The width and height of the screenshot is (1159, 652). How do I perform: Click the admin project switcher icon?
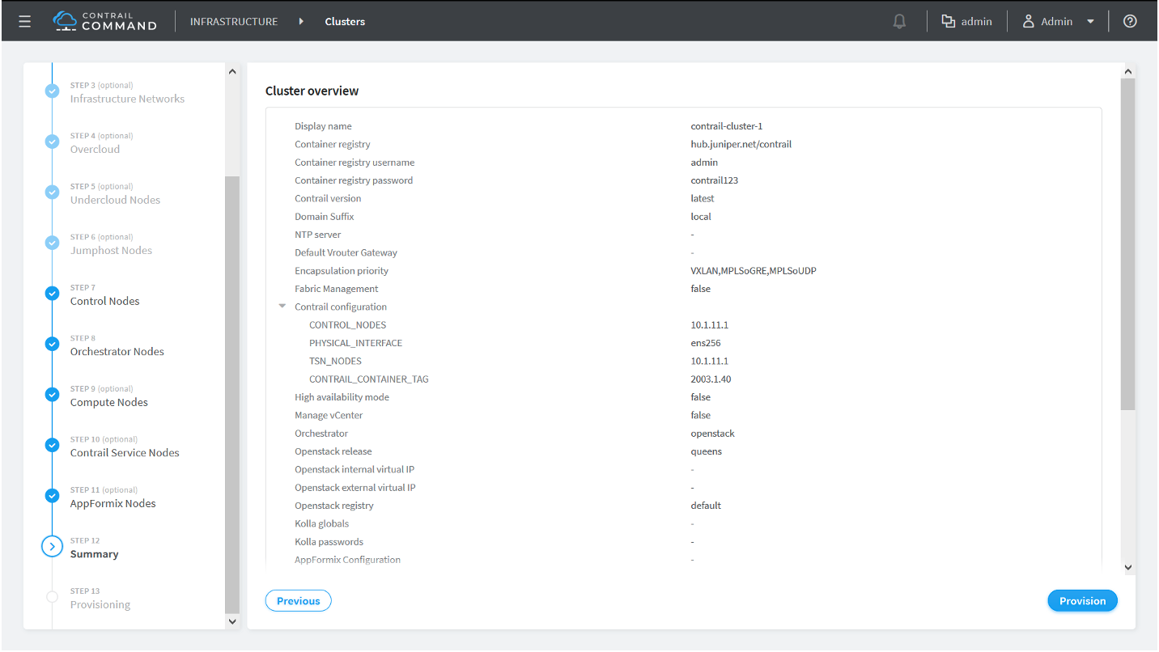pyautogui.click(x=949, y=22)
